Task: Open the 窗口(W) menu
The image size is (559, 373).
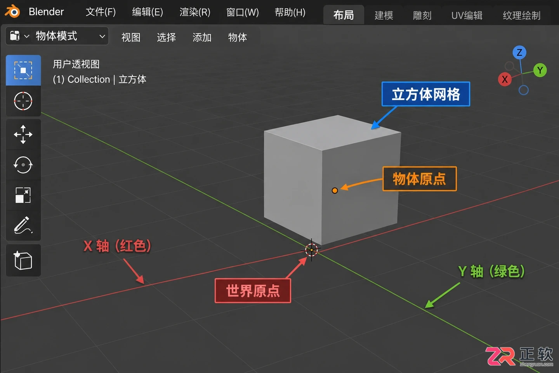Action: 243,12
